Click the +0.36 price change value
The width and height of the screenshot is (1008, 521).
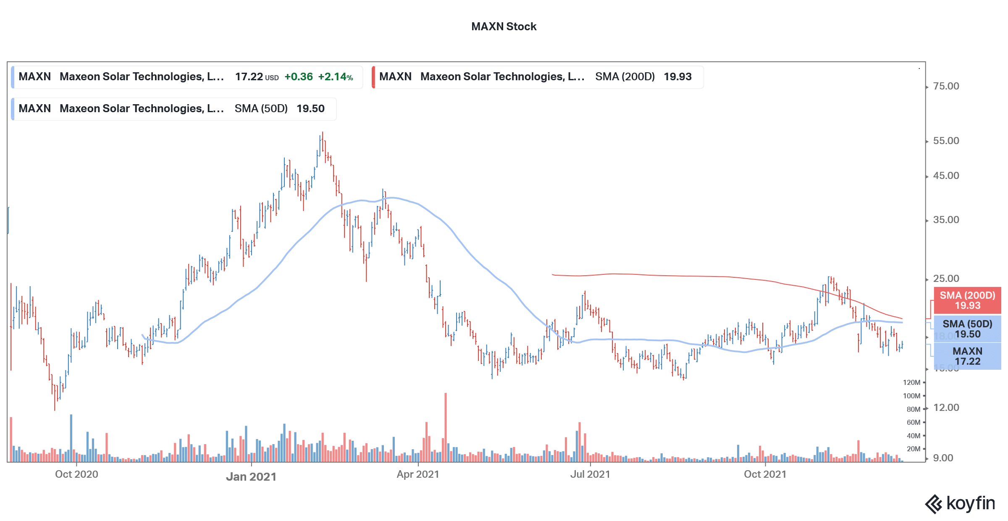coord(299,77)
